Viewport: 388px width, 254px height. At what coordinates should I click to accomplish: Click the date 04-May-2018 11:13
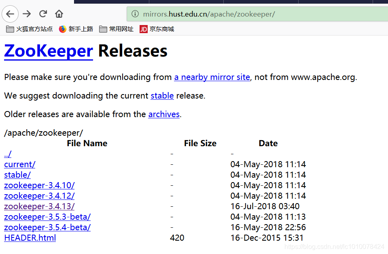[268, 217]
